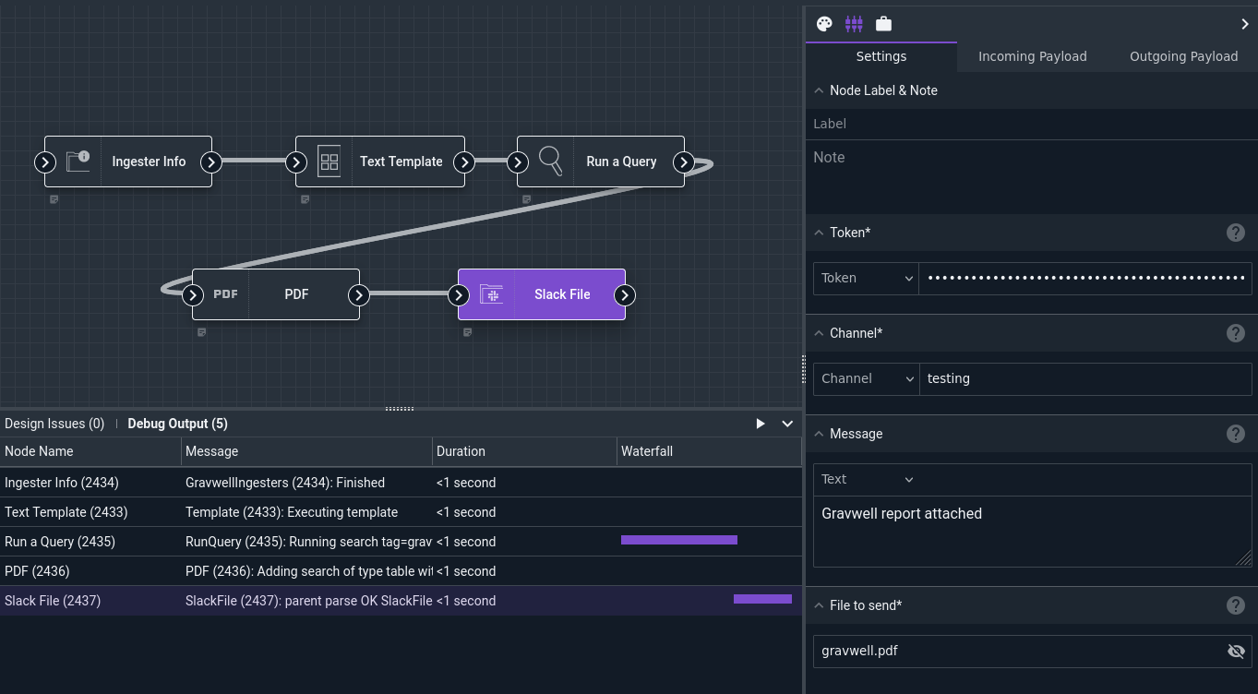Show help for Channel field
1258x694 pixels.
pyautogui.click(x=1236, y=333)
